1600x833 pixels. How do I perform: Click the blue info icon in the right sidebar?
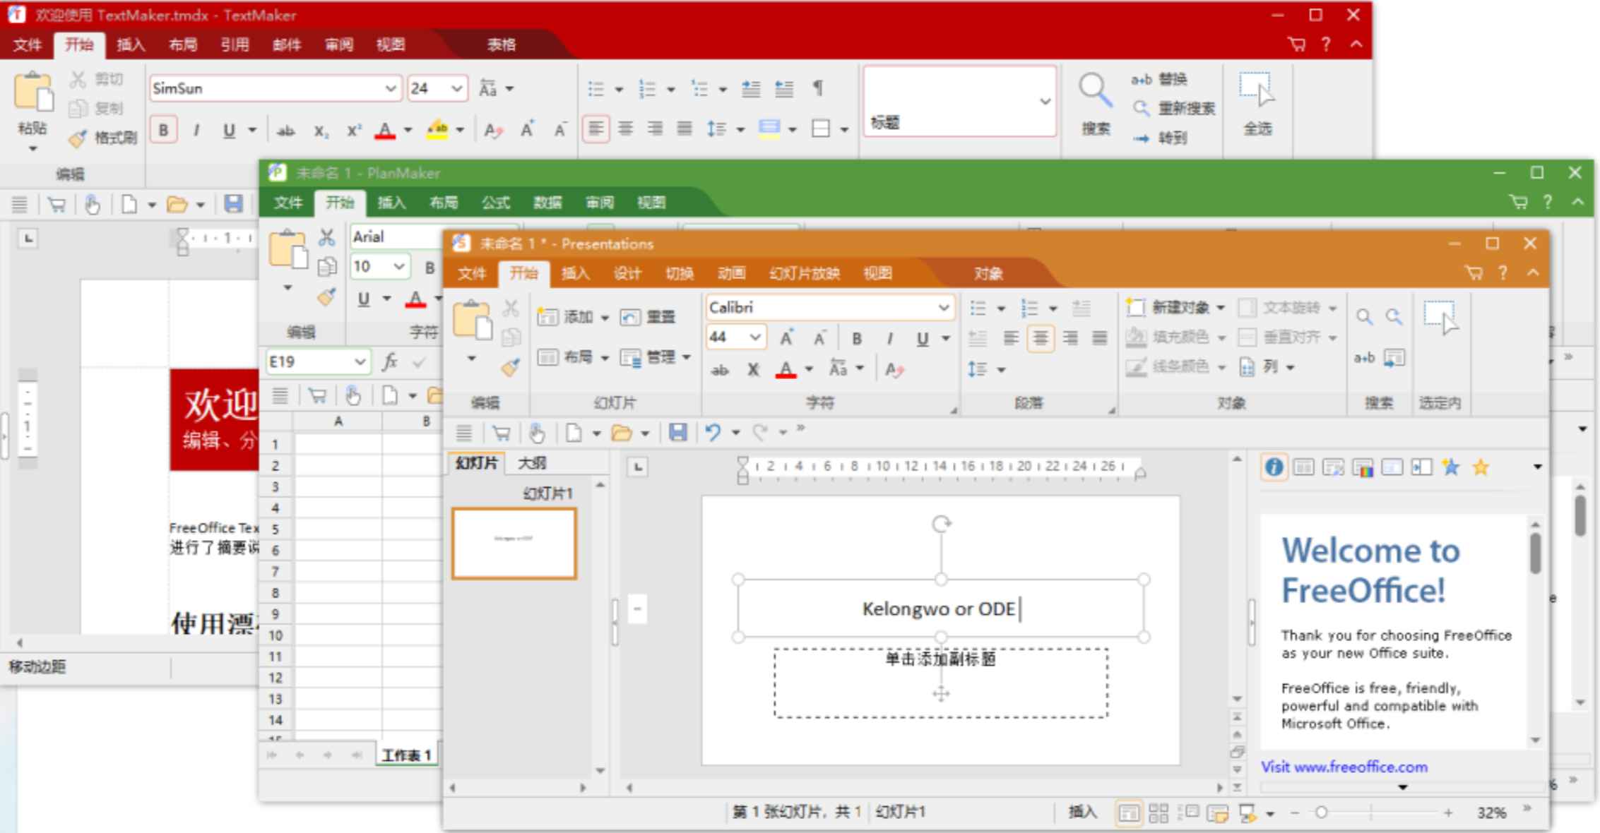(x=1273, y=467)
